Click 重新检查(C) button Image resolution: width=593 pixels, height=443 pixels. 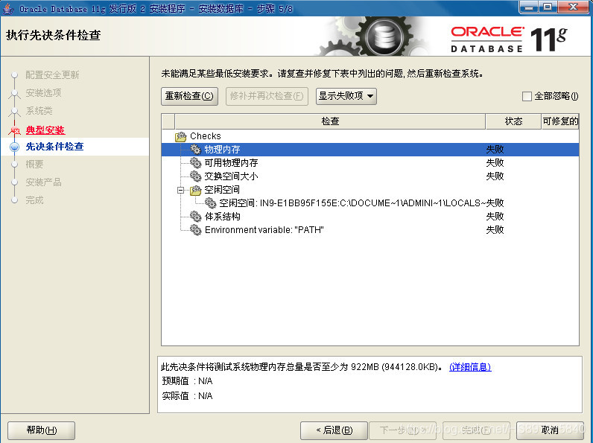coord(189,96)
